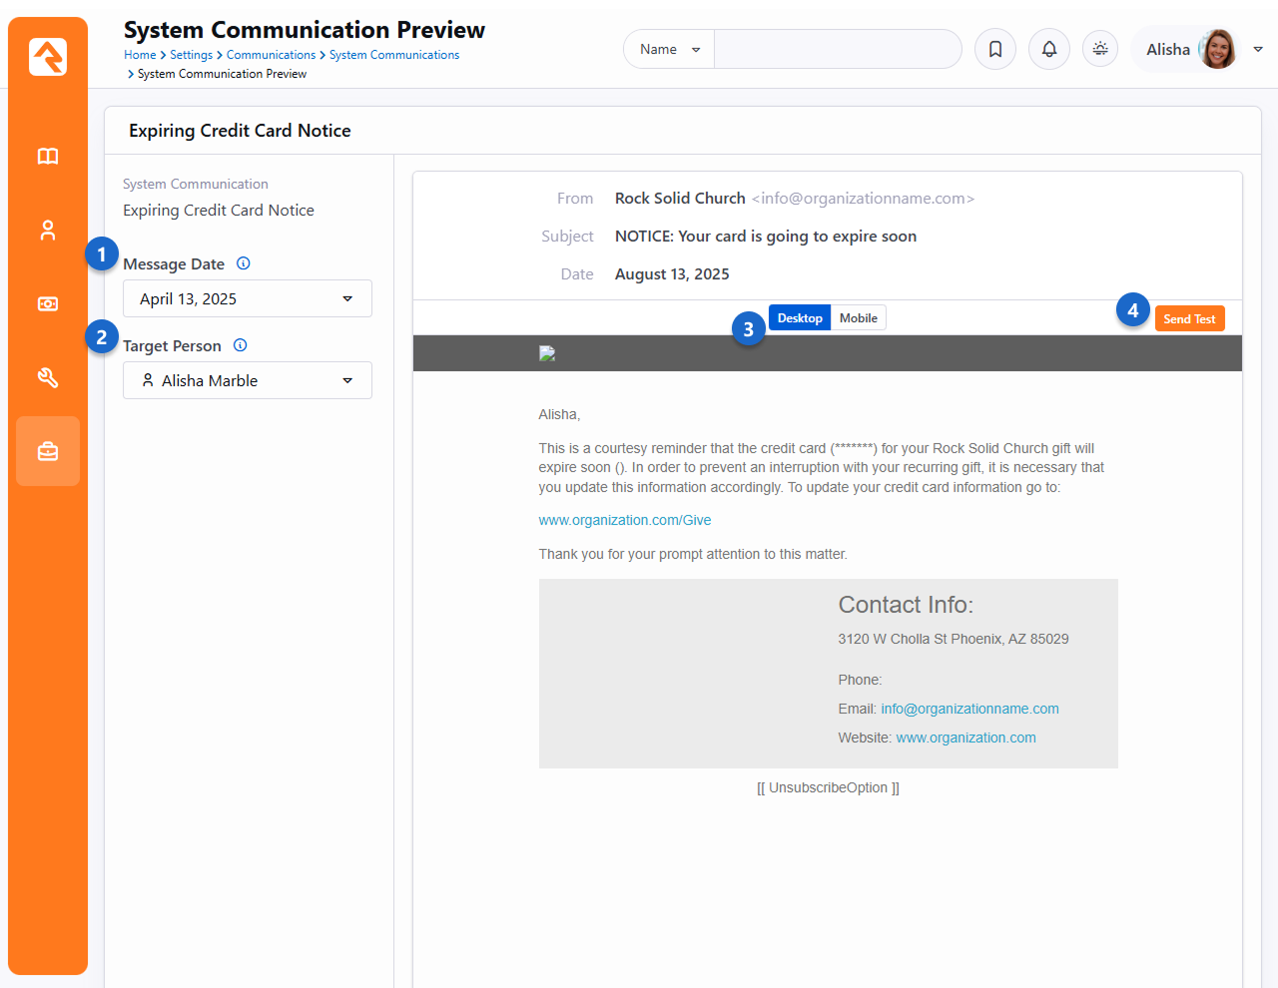Open the wrench tools icon in sidebar
Image resolution: width=1278 pixels, height=988 pixels.
tap(48, 378)
